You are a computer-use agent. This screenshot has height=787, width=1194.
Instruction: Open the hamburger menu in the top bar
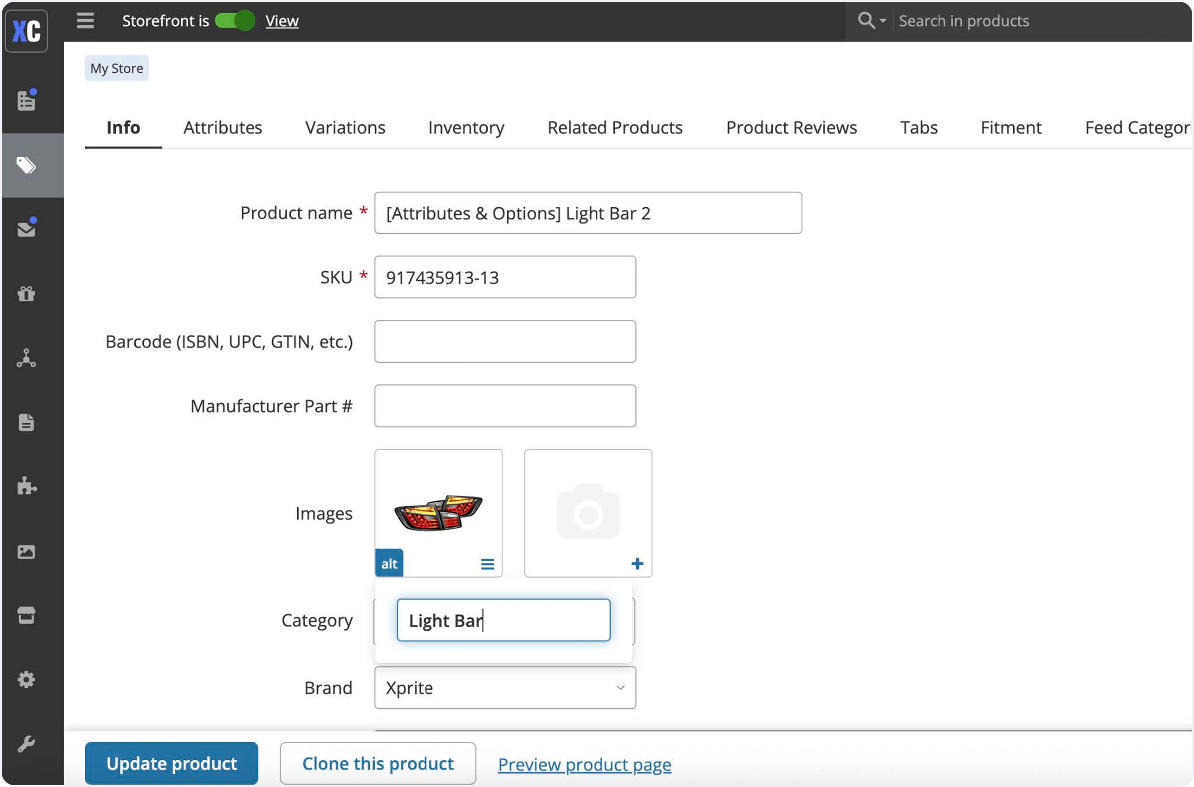pos(85,20)
